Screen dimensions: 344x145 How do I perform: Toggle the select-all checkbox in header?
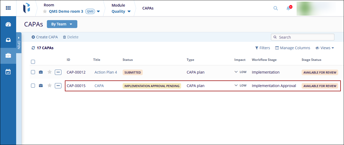(x=33, y=62)
